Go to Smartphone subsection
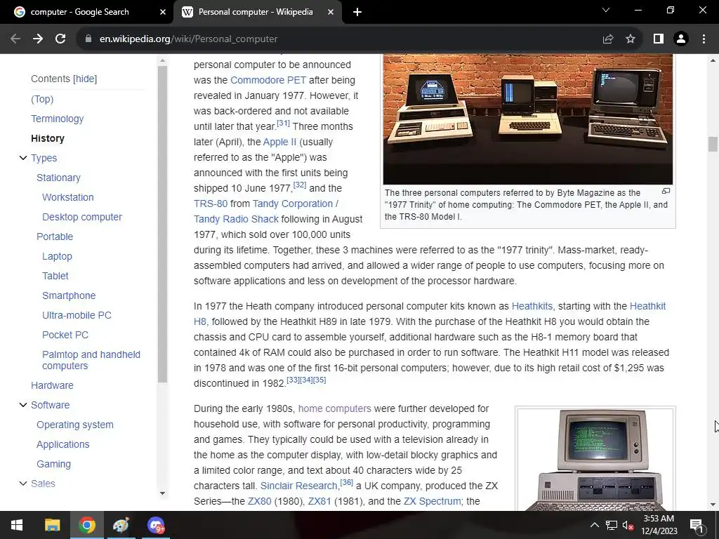Screen dimensions: 719x539 click(69, 296)
